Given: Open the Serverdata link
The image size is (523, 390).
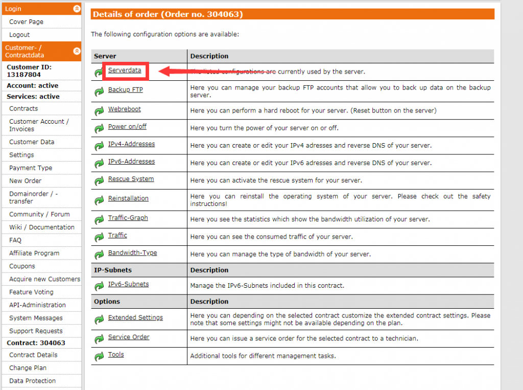Looking at the screenshot, I should 125,70.
